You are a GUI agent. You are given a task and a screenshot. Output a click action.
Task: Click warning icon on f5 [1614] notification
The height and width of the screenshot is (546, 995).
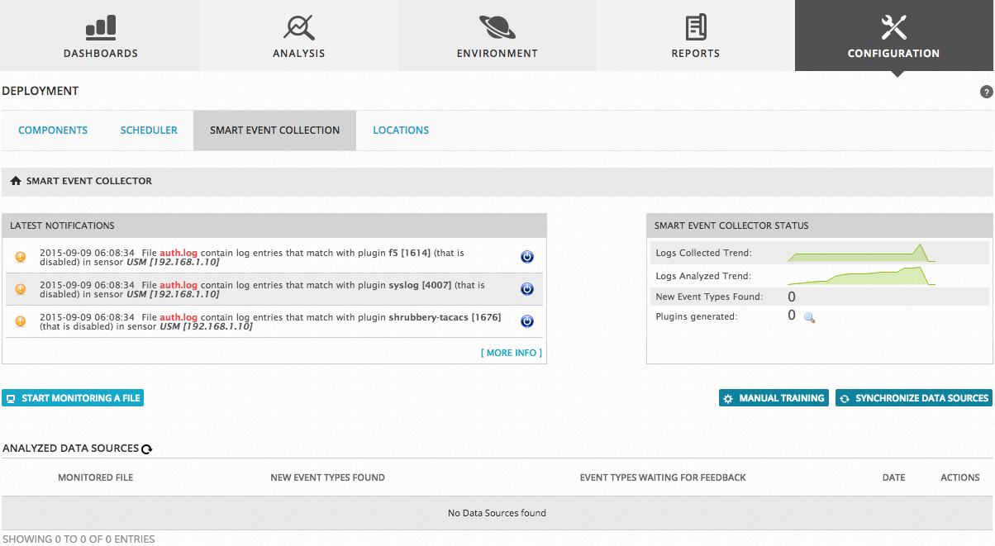[21, 257]
